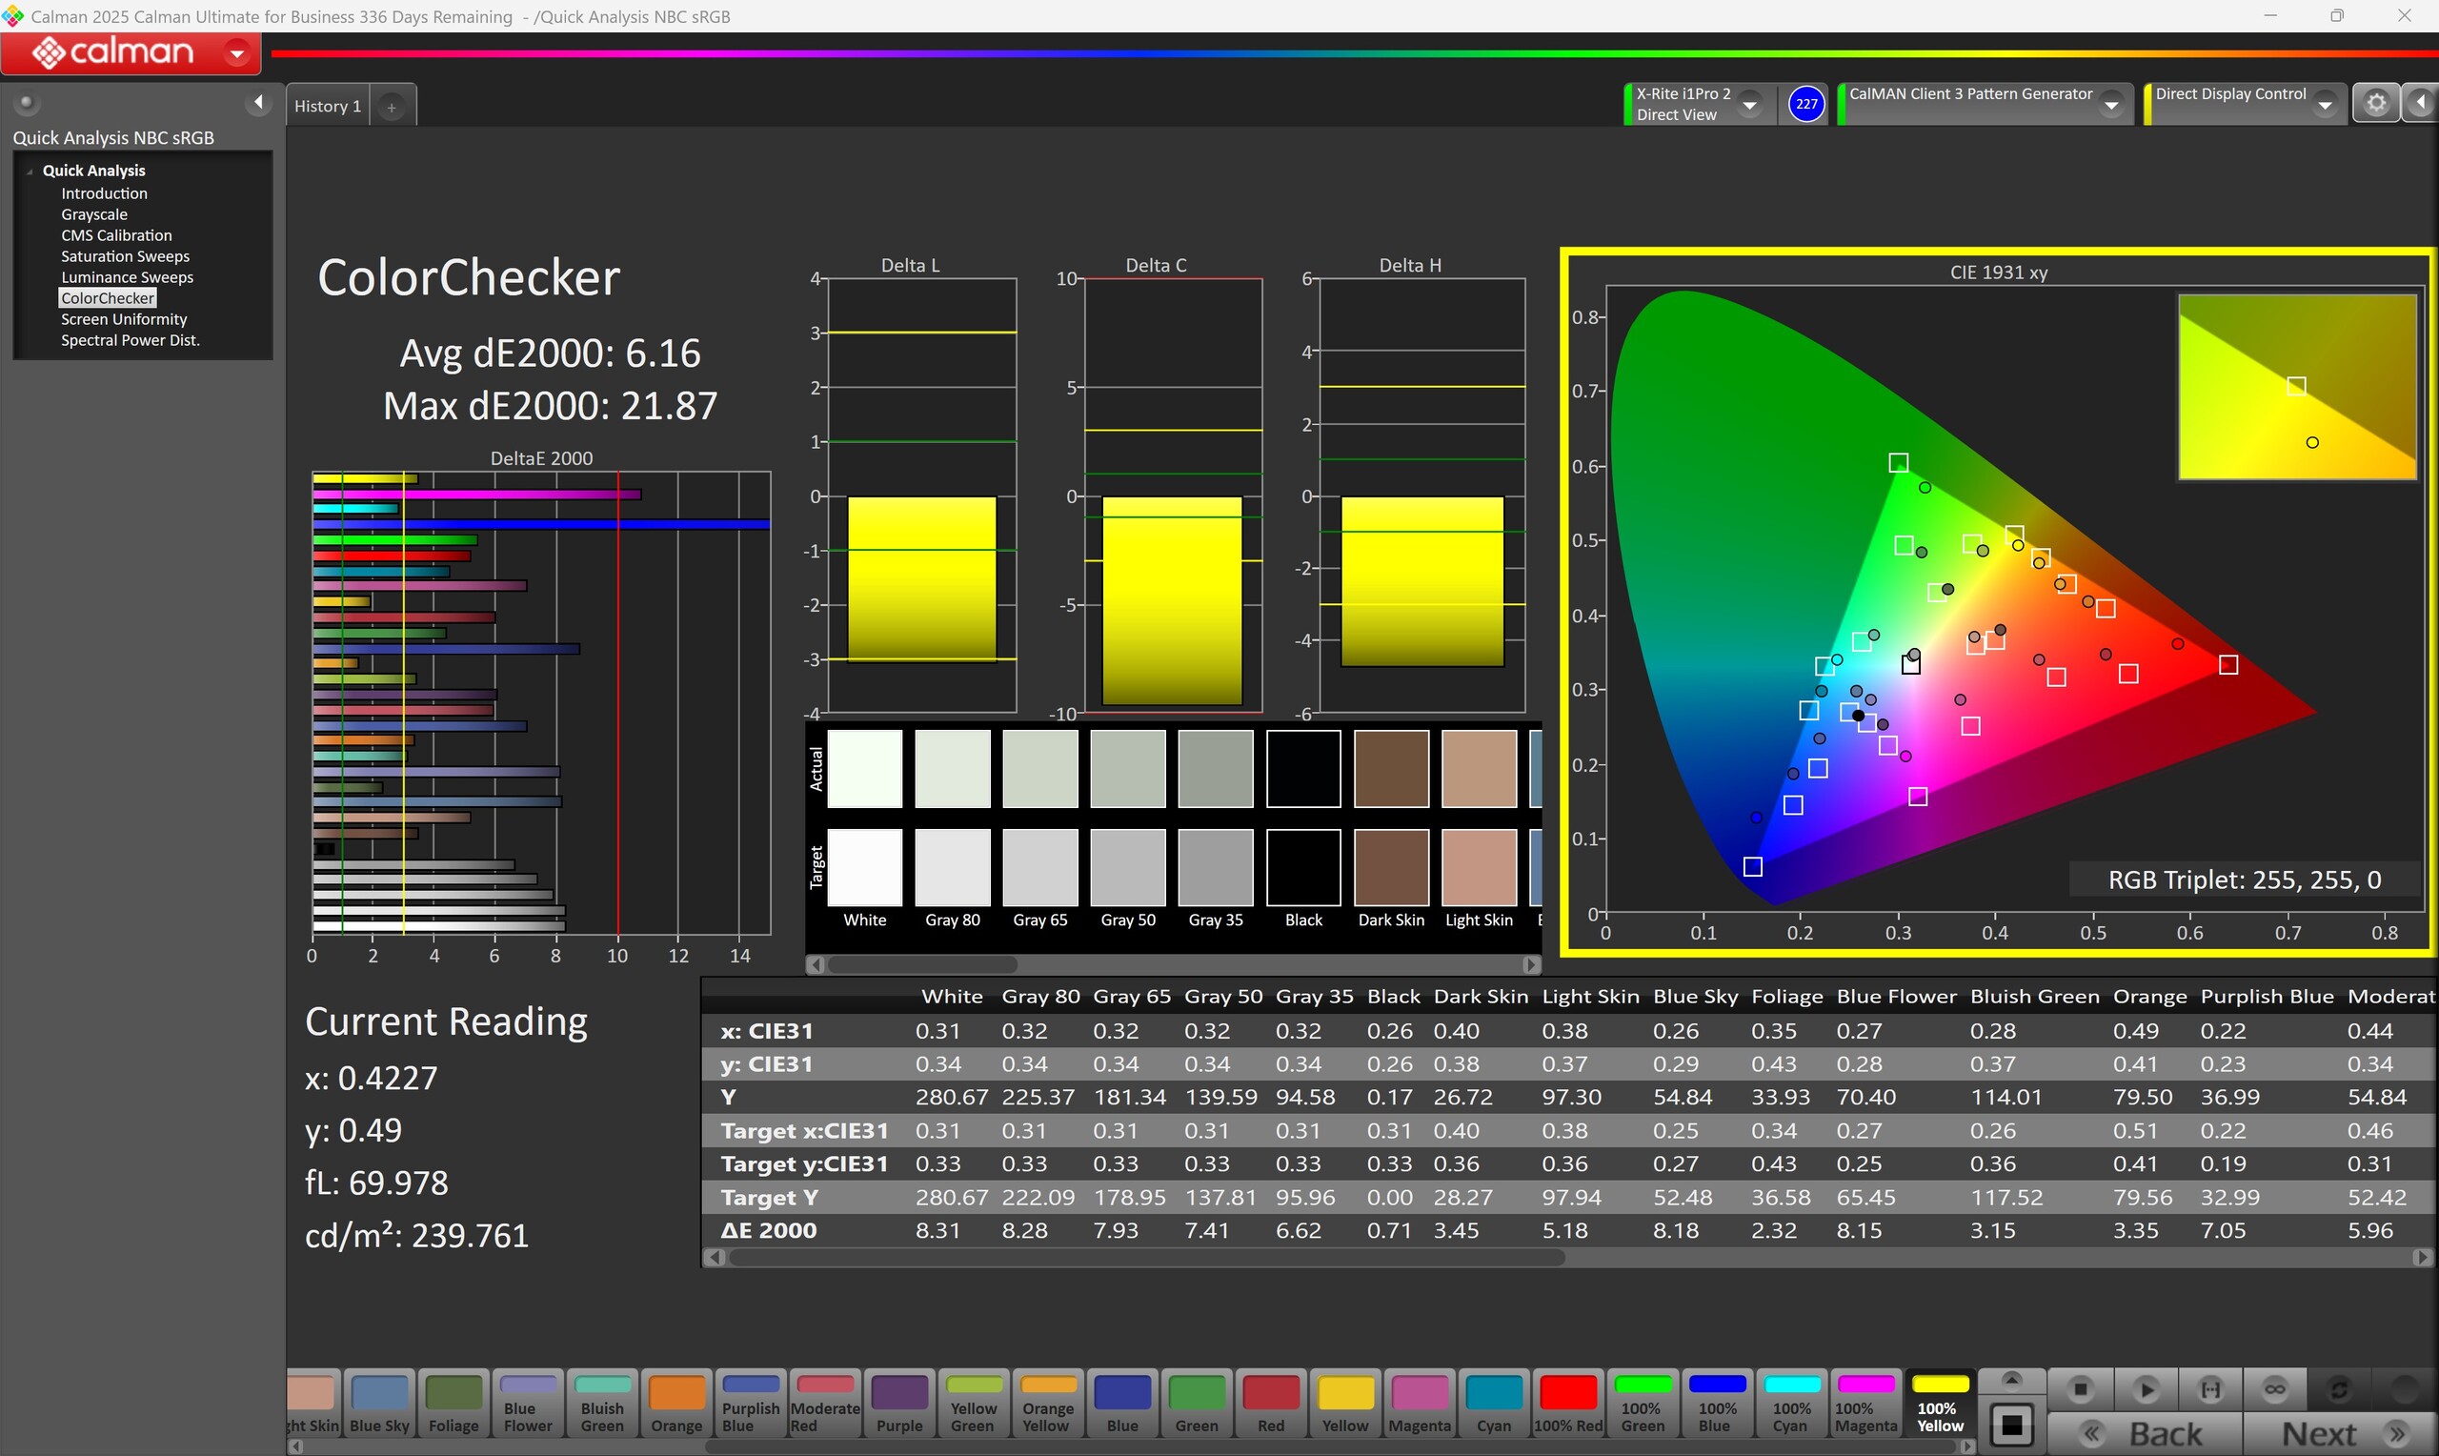This screenshot has width=2439, height=1456.
Task: Open the Introduction workflow page
Action: (104, 193)
